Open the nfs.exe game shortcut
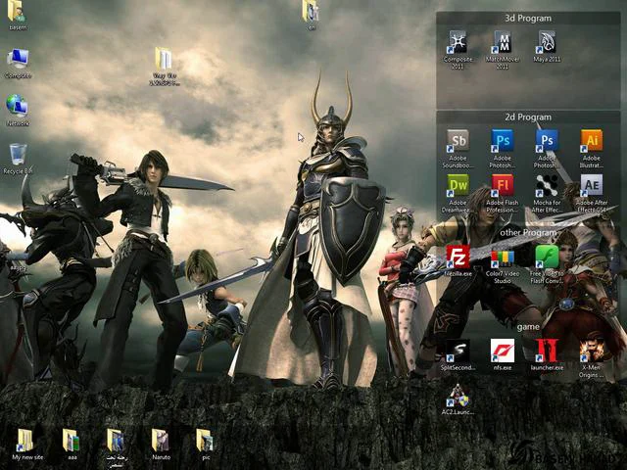627x470 pixels. point(503,354)
